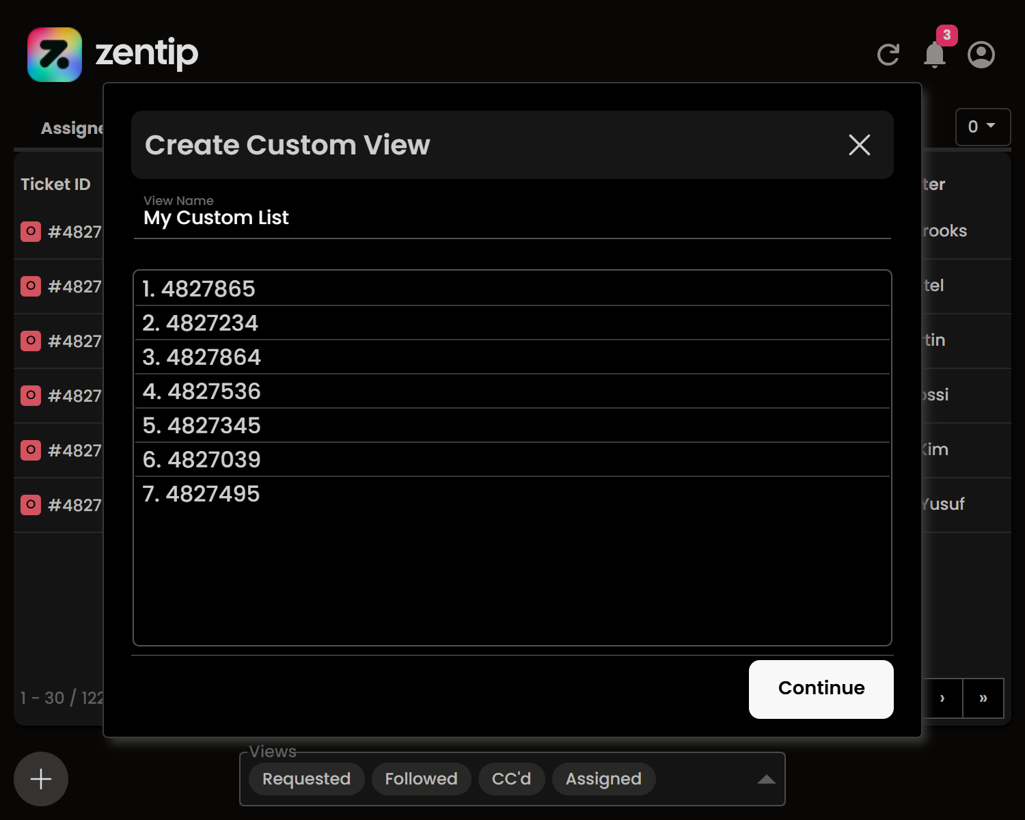Click the pagination count 1 - 30 text
The height and width of the screenshot is (820, 1025).
pyautogui.click(x=61, y=698)
